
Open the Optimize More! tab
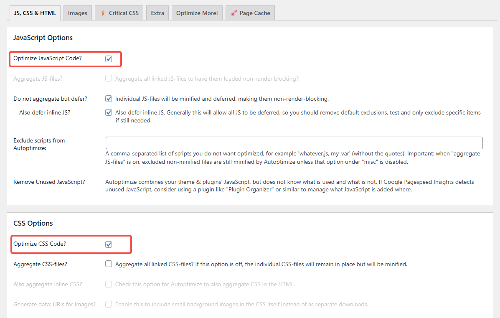[197, 13]
